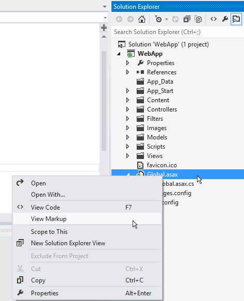Click the editor vertical scrollbar thumb

104,101
